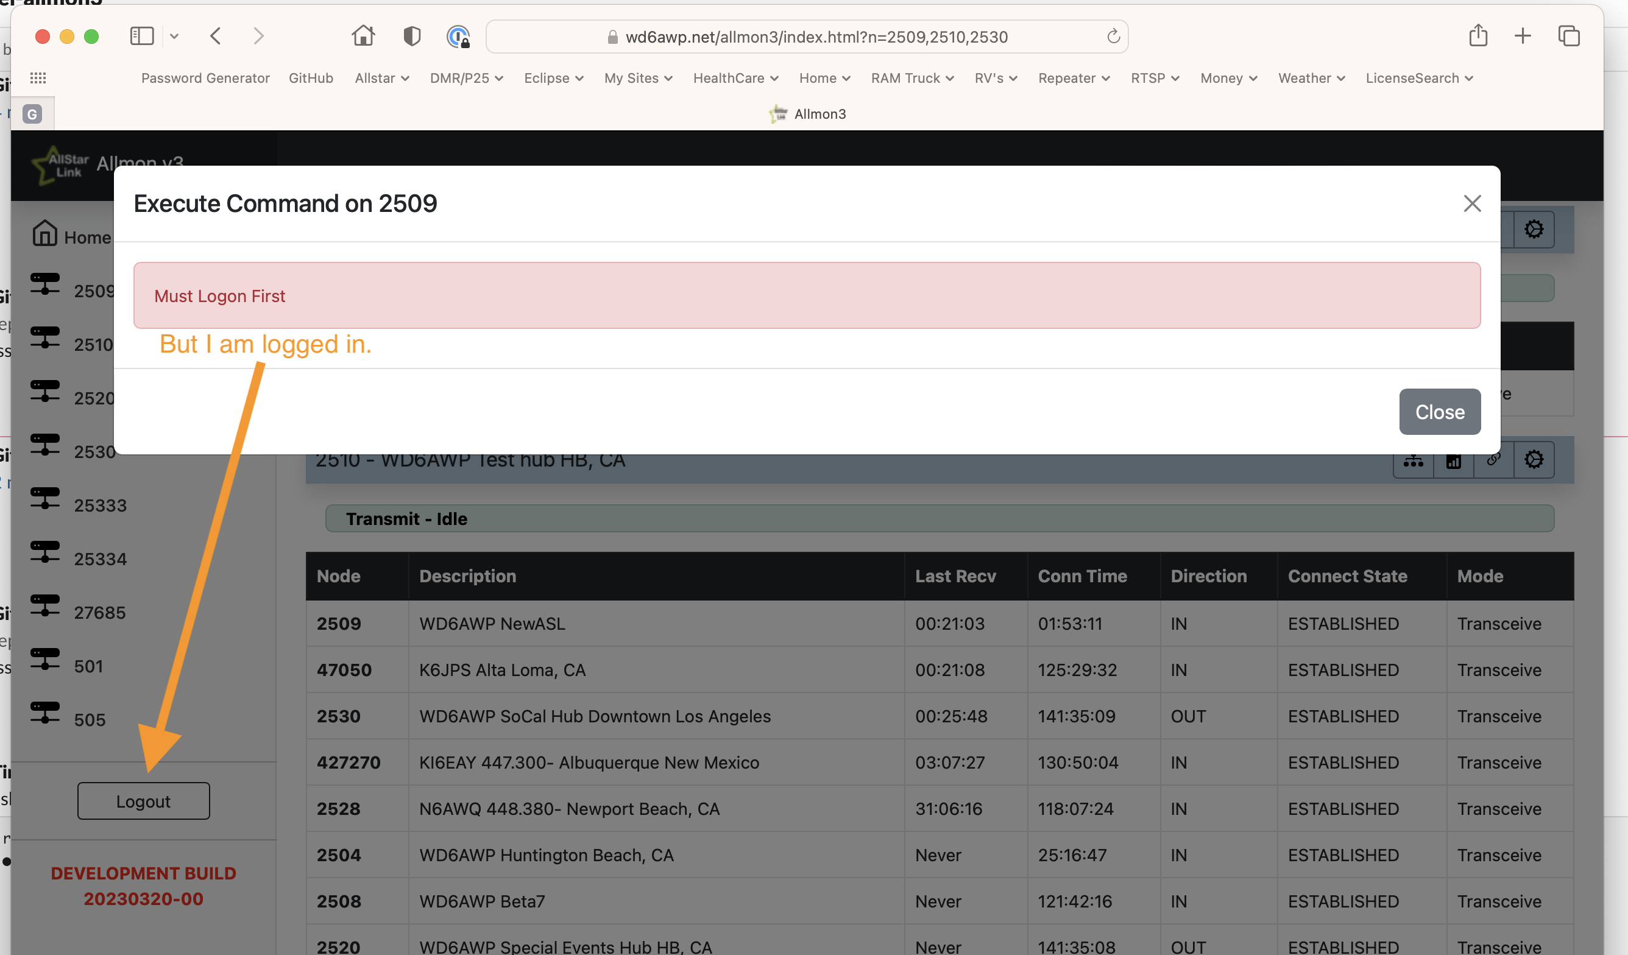Click the Password Generator bookmark
The width and height of the screenshot is (1628, 955).
click(205, 77)
